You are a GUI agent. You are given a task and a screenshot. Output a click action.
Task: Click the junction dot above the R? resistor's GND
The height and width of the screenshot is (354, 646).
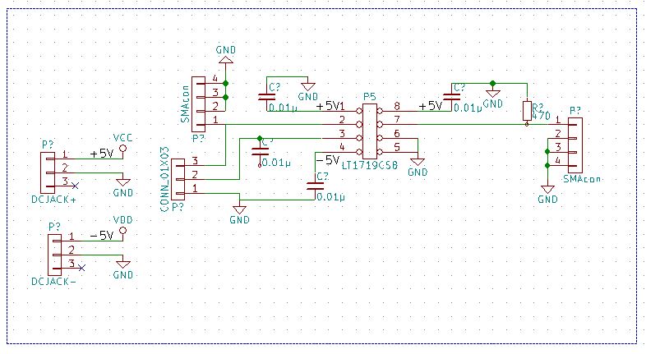493,84
